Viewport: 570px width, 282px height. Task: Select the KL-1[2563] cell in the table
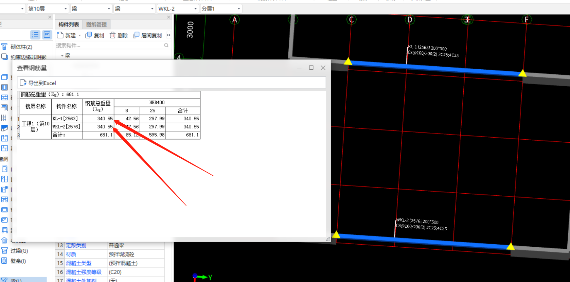pyautogui.click(x=67, y=119)
